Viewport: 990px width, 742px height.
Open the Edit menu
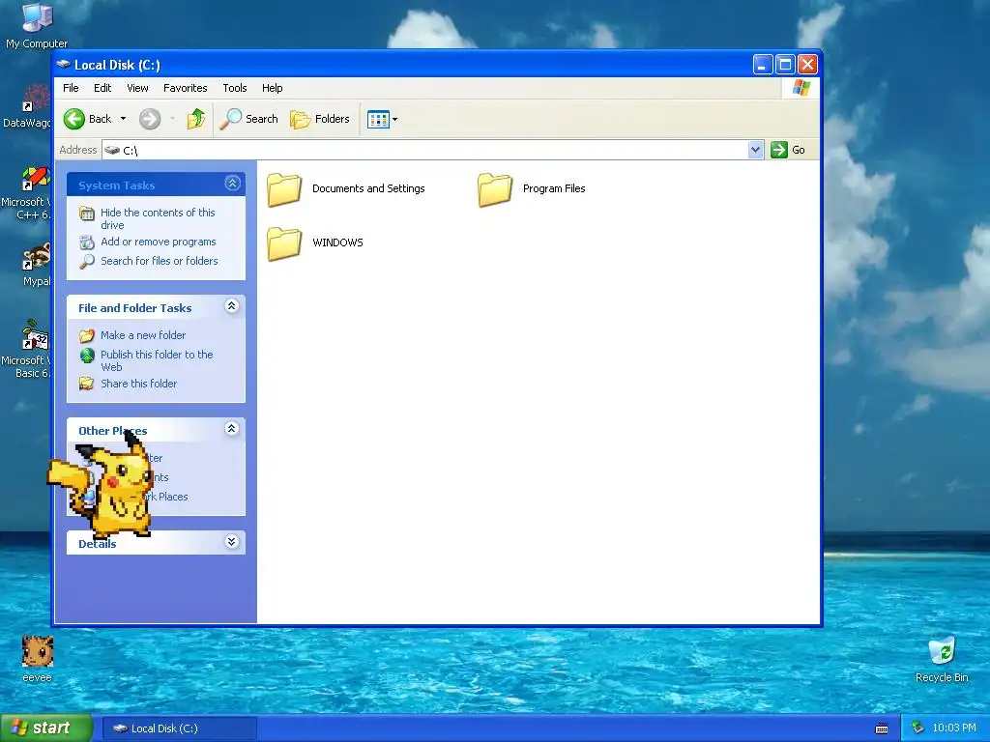[x=102, y=88]
